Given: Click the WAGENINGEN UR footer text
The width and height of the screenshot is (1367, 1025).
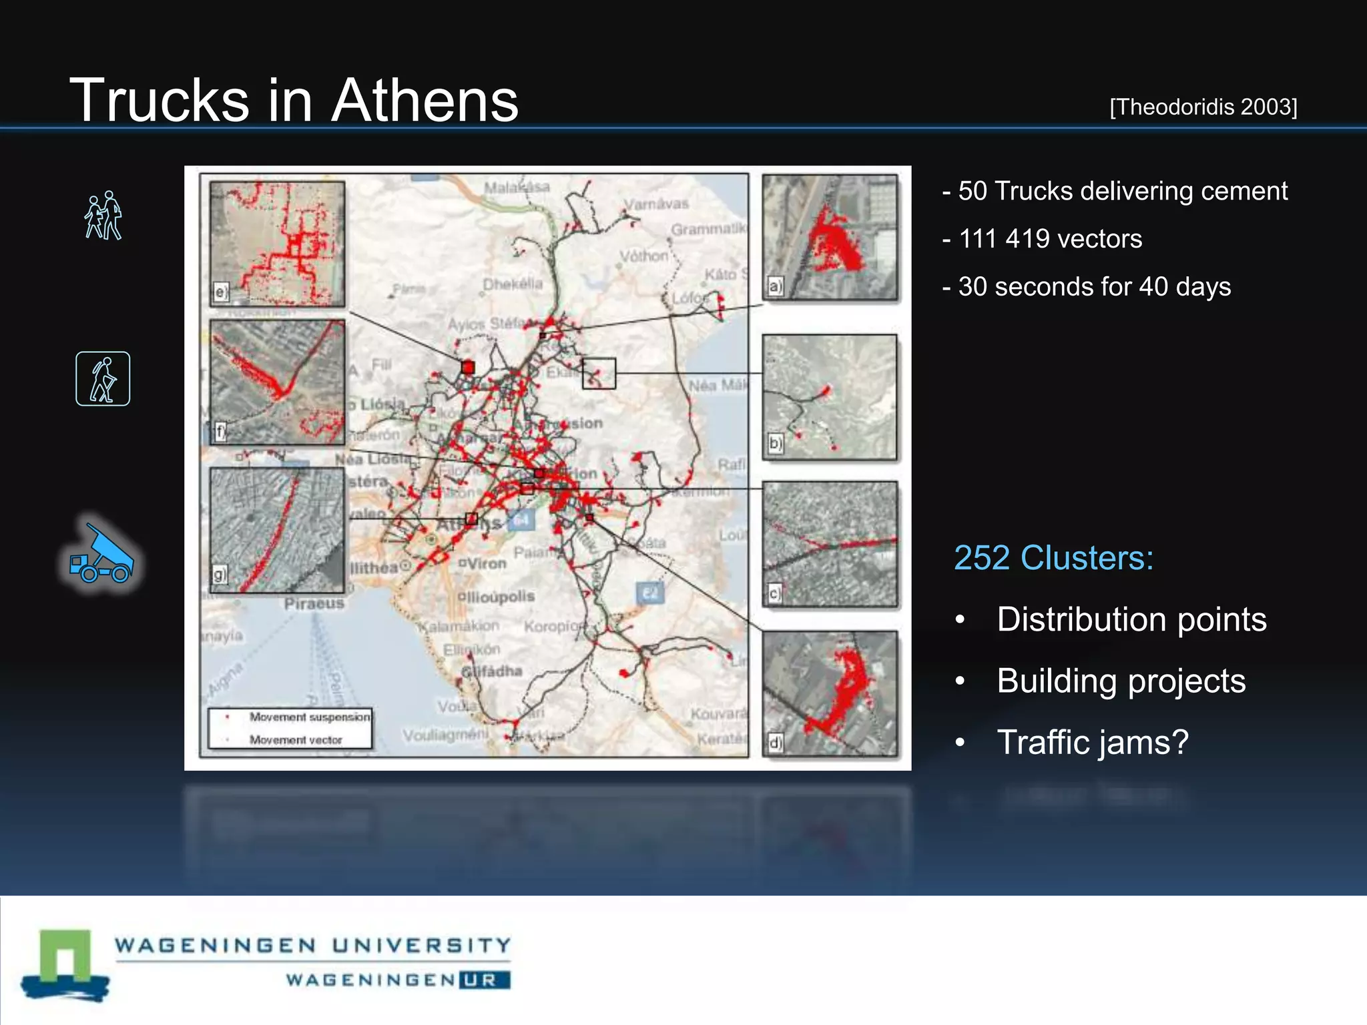Looking at the screenshot, I should coord(398,980).
